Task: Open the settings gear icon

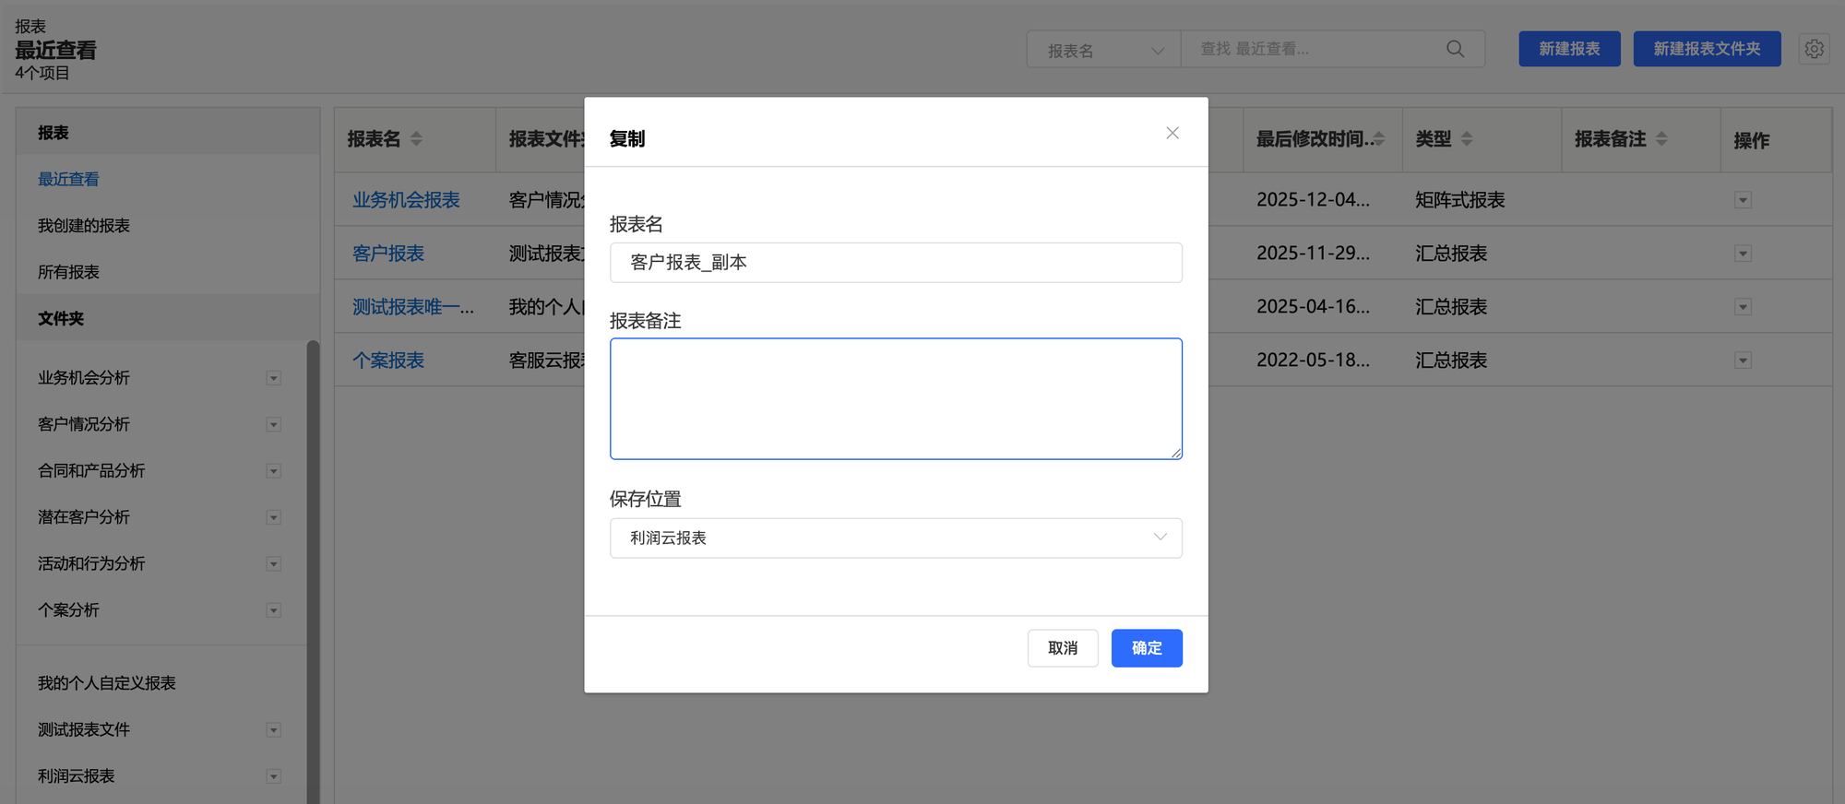Action: click(x=1814, y=49)
